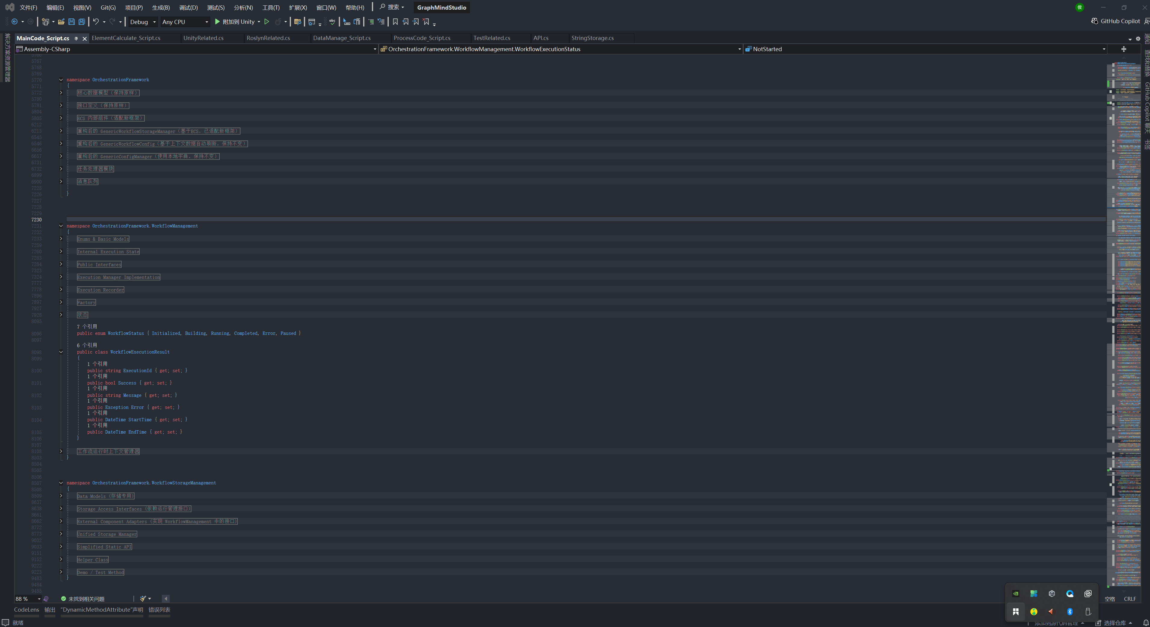Screen dimensions: 1150x627
Task: Open the NotStarted member dropdown
Action: (x=924, y=49)
